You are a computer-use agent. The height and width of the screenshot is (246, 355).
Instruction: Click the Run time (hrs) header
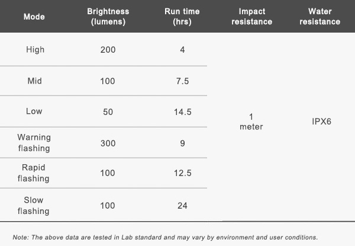(182, 17)
